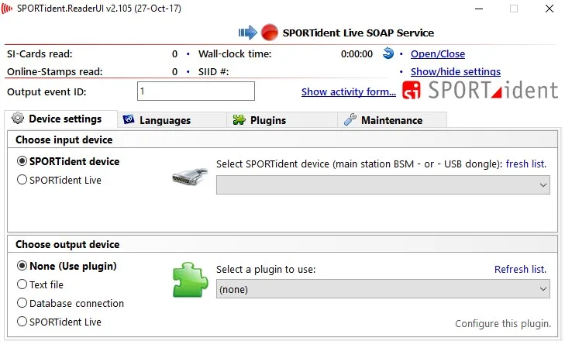Click the Select a plugin to use label

pos(266,270)
